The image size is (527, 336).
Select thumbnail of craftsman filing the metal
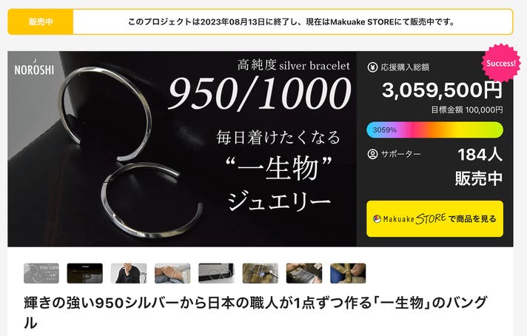pos(304,273)
